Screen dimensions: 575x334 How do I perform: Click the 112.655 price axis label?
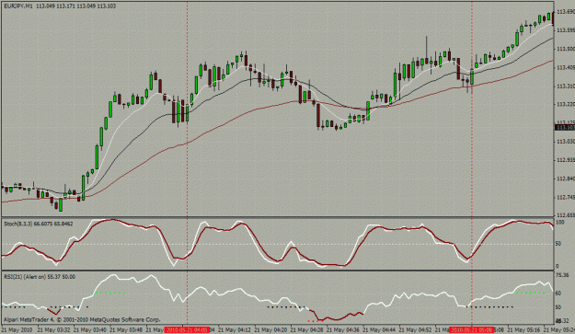click(566, 215)
